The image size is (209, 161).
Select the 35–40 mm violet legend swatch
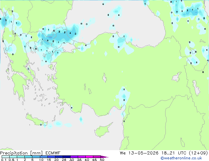(x=81, y=157)
